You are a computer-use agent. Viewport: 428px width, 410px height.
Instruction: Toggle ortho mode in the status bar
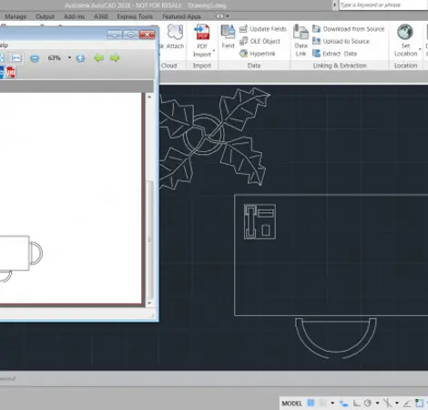356,403
